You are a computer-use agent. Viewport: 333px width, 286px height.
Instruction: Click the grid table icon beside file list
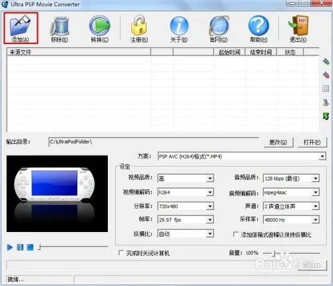coord(326,89)
